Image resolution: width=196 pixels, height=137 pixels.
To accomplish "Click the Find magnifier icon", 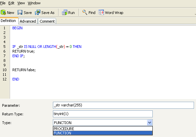I will tap(85, 12).
